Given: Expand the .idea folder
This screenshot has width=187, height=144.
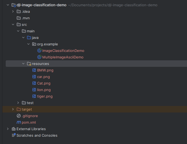Looking at the screenshot, I should 13,12.
